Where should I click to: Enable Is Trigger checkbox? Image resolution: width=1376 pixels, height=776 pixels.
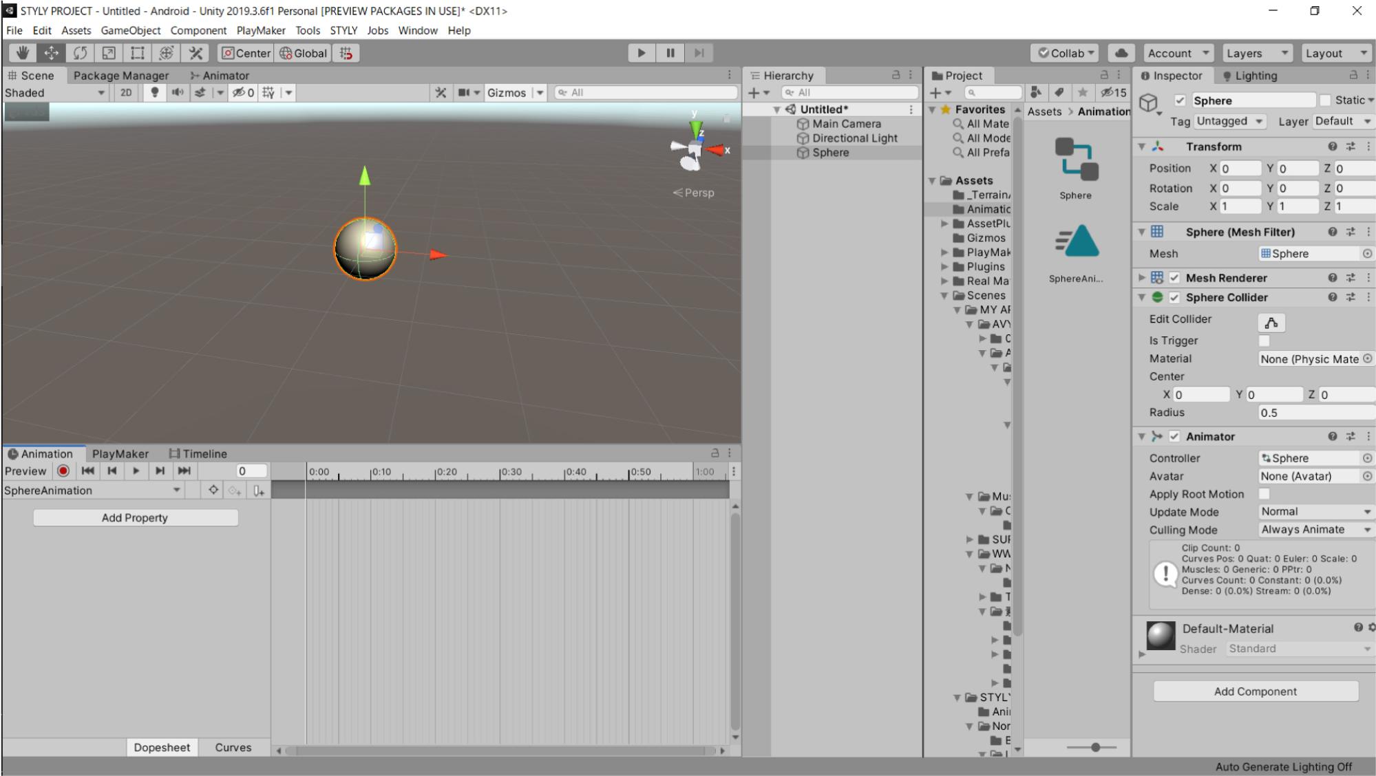click(1264, 341)
